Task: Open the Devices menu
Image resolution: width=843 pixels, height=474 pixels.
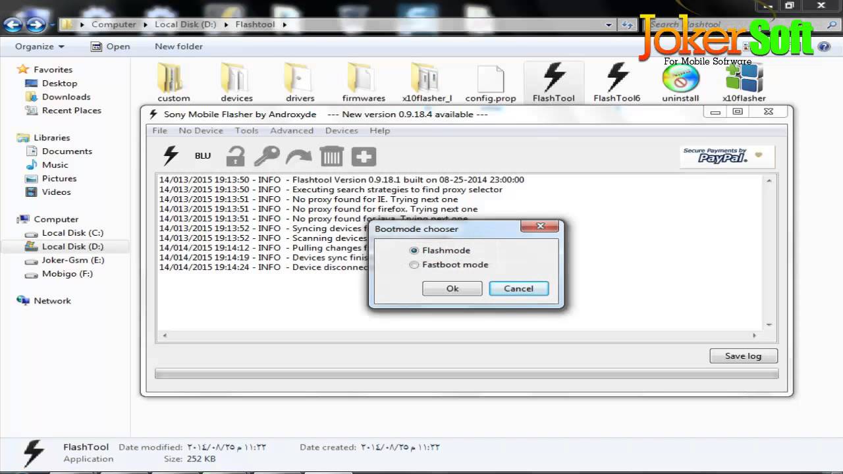Action: pyautogui.click(x=342, y=130)
